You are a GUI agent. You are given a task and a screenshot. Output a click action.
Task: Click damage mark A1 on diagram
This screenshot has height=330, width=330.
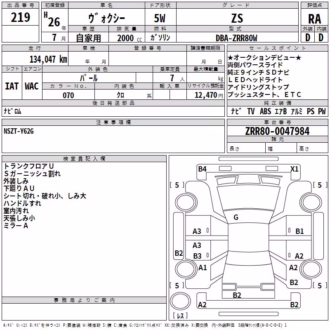(x=203, y=268)
